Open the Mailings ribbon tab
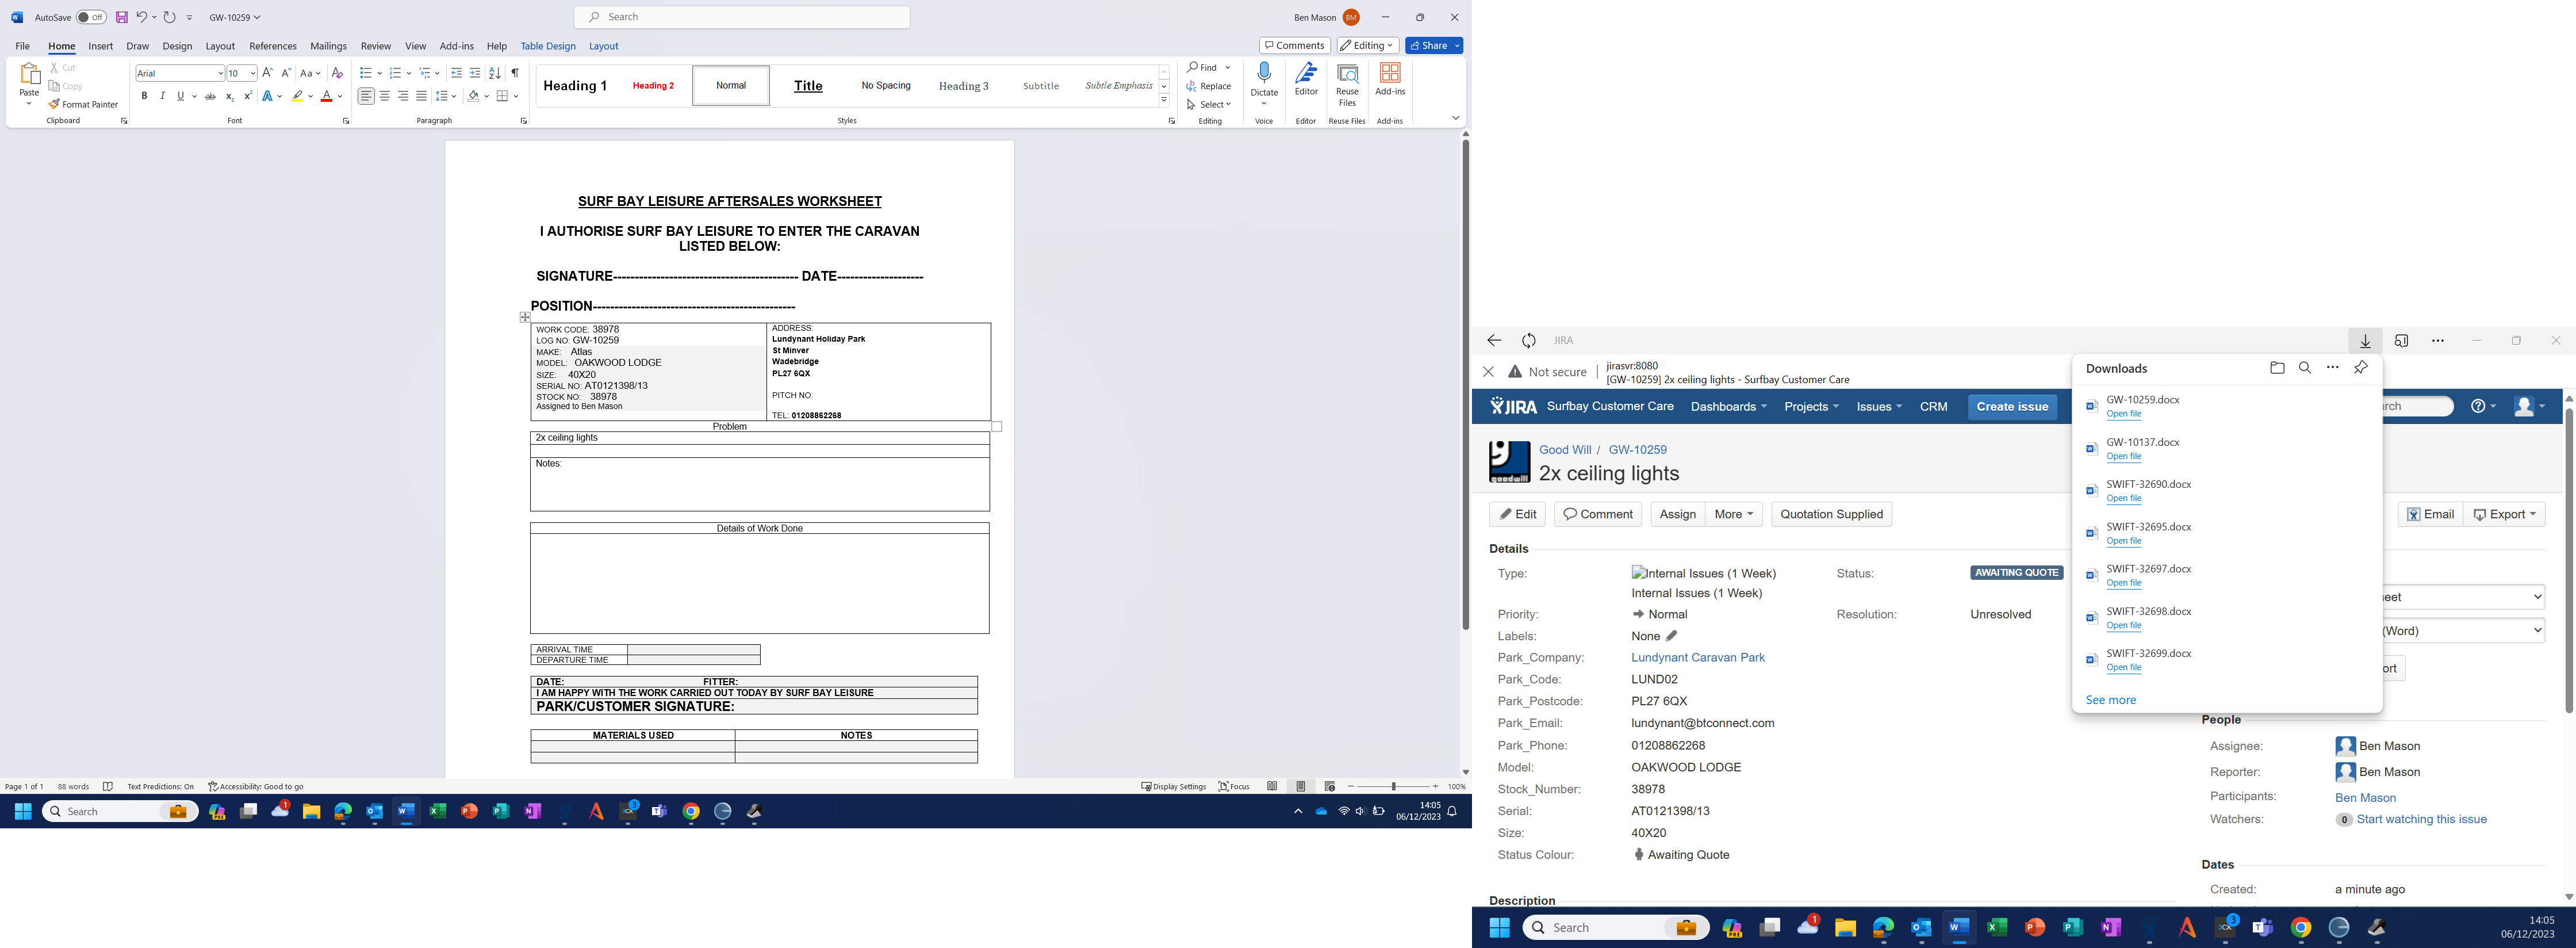Screen dimensions: 2576x948 [x=328, y=46]
